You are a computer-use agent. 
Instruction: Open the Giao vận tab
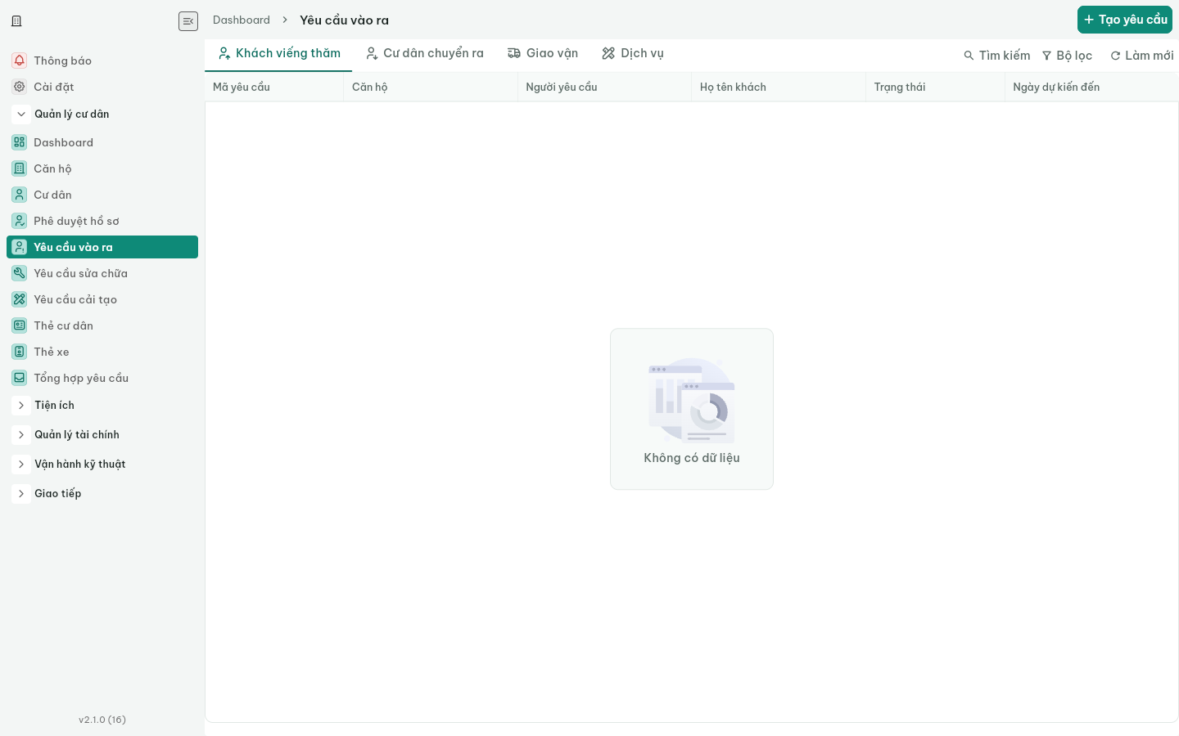(543, 54)
